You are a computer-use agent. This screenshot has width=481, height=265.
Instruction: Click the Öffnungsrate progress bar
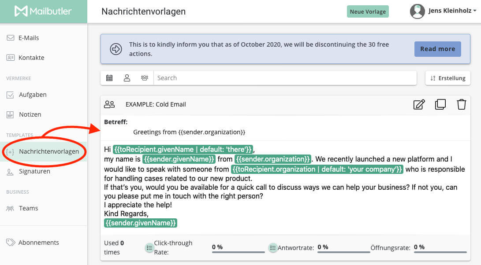[x=440, y=252]
